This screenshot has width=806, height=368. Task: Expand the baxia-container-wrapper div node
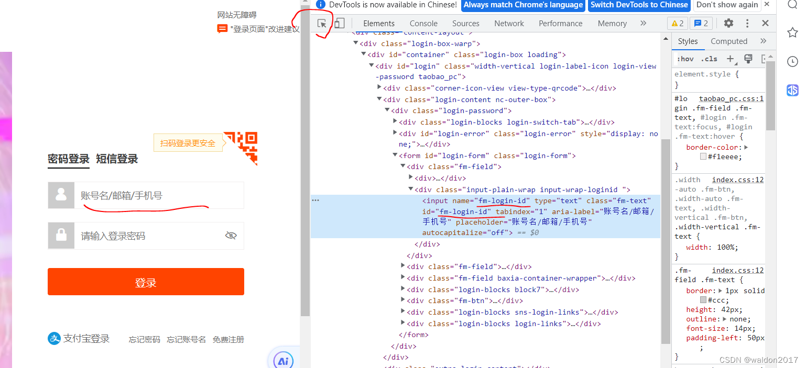[x=403, y=278]
